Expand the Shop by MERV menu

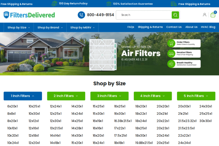[x=82, y=27]
